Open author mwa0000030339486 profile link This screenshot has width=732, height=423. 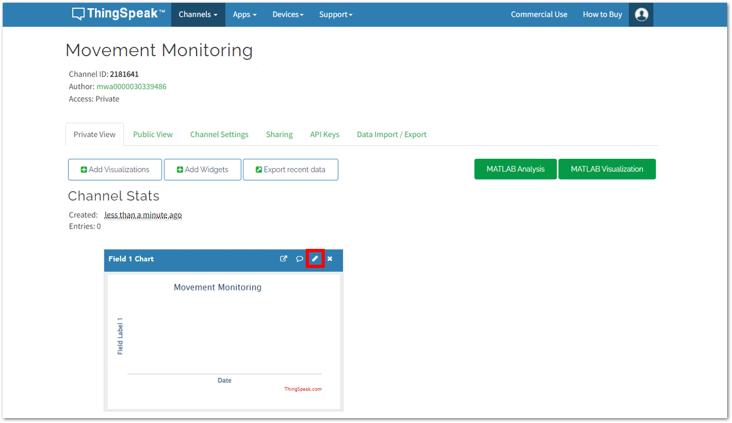coord(132,86)
